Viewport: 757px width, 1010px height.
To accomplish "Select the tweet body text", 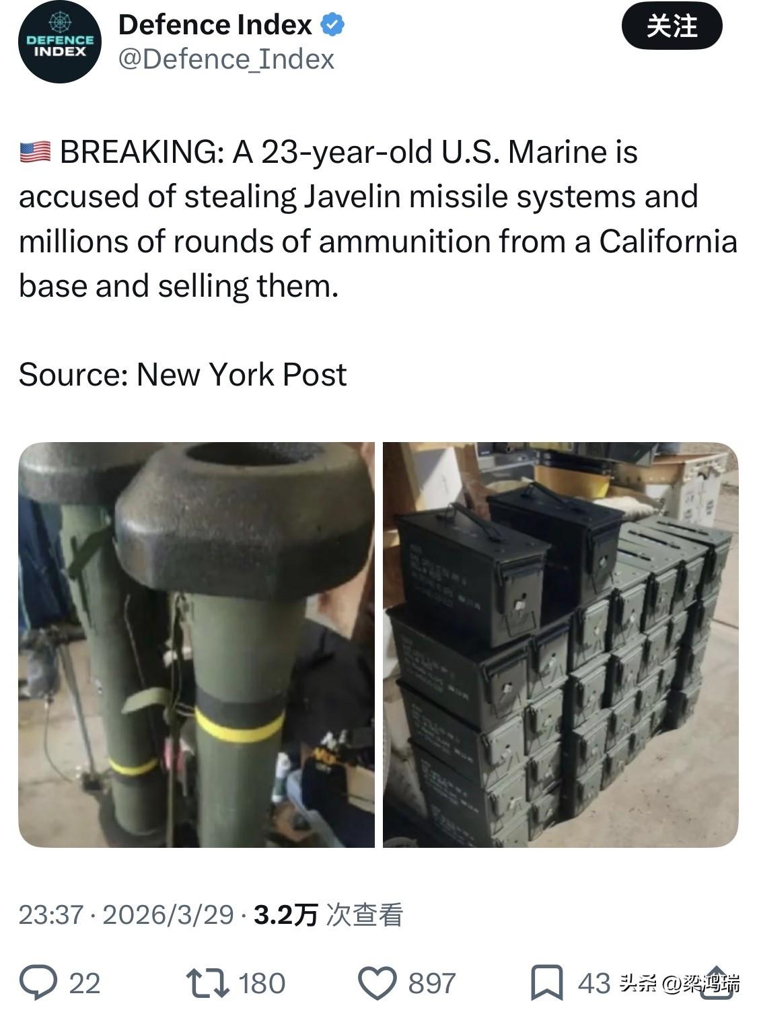I will tap(378, 219).
